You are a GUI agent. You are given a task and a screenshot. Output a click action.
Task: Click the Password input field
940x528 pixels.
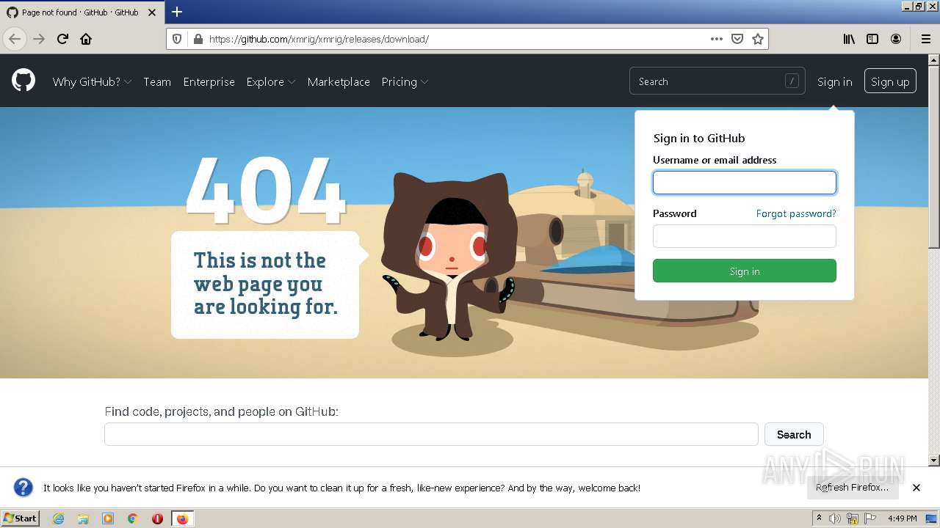pyautogui.click(x=745, y=236)
